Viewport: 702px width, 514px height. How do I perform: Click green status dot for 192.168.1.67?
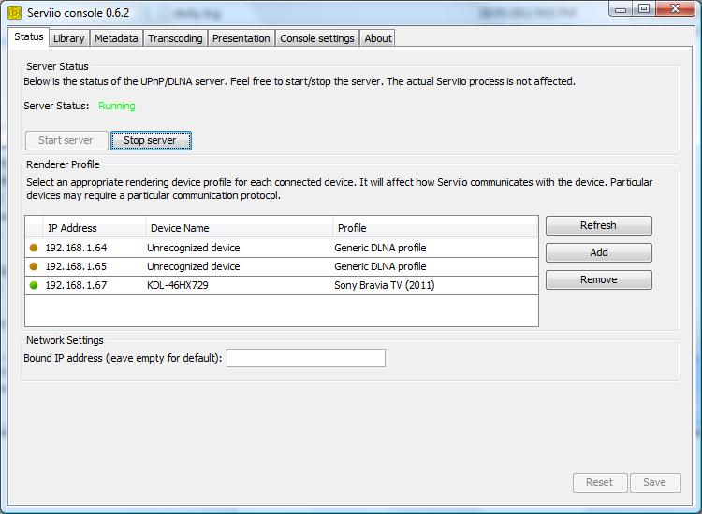click(34, 285)
